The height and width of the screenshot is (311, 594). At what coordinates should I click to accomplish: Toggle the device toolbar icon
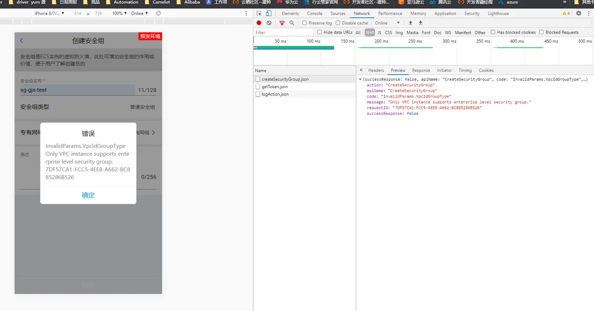point(268,14)
